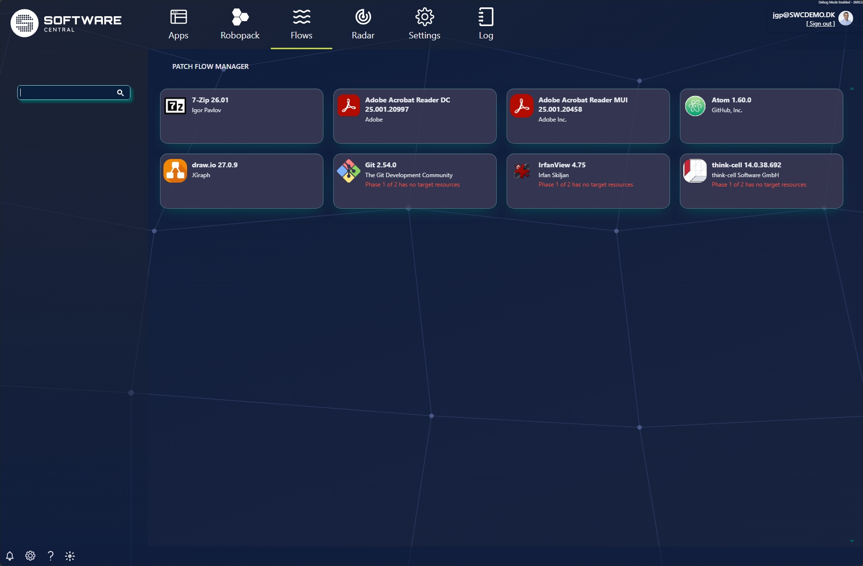Viewport: 863px width, 566px height.
Task: Open Adobe Acrobat Reader MUI title
Action: click(x=583, y=104)
